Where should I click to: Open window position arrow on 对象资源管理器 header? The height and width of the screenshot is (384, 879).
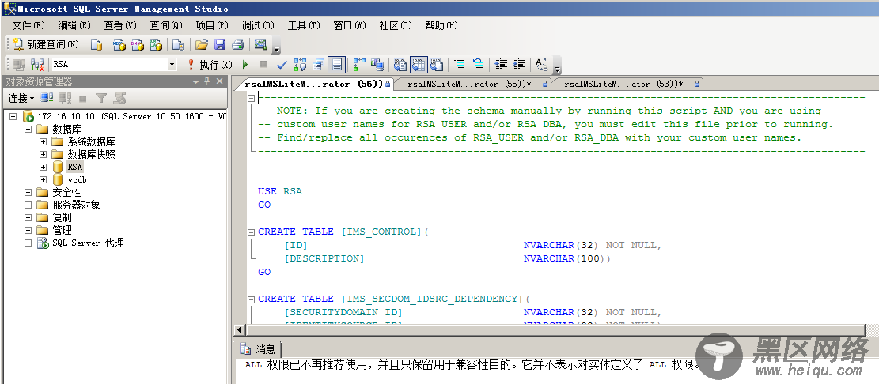[195, 81]
